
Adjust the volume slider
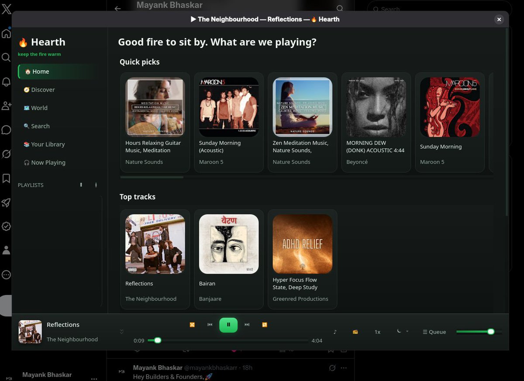coord(479,332)
